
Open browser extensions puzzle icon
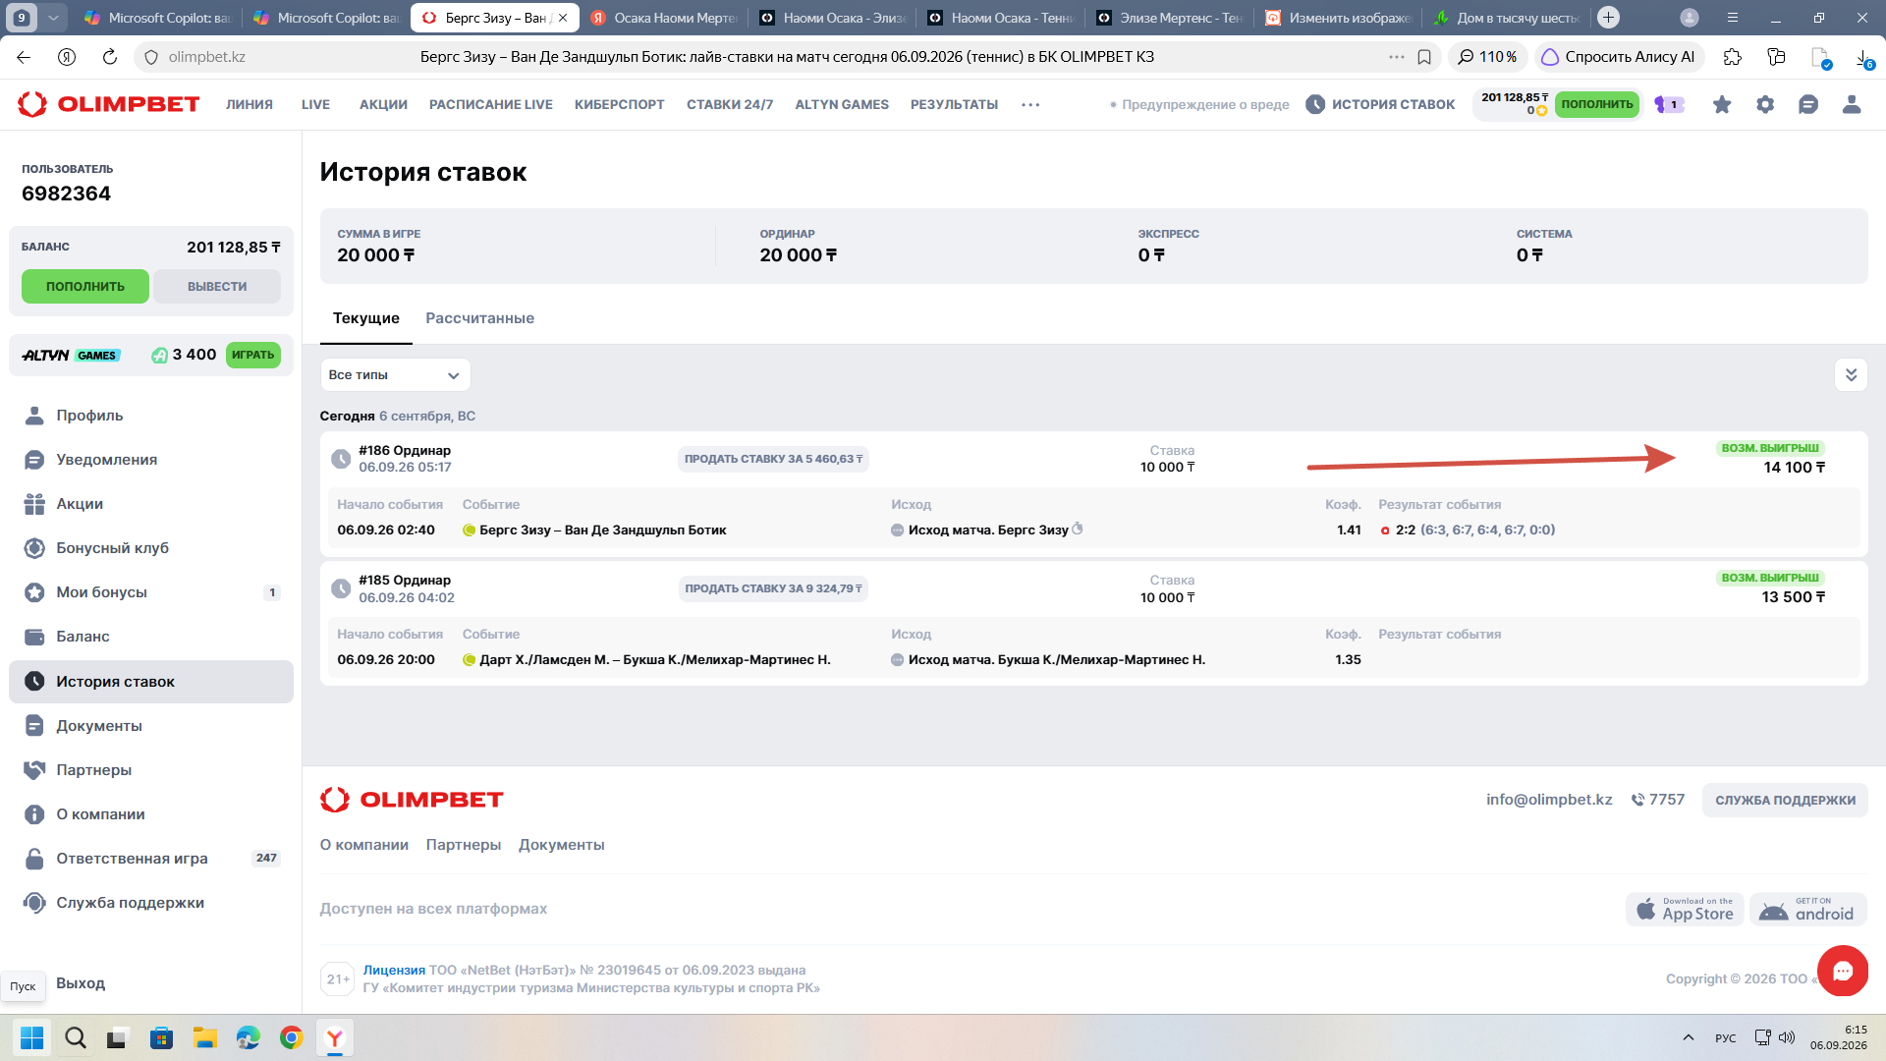[1733, 57]
